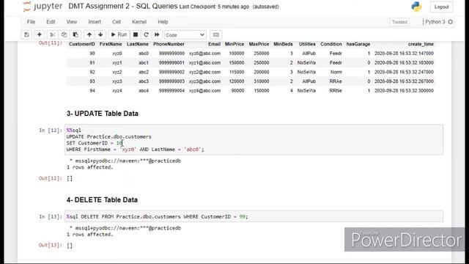Click the Utilities column header
Screen dimensions: 469x264
307,44
